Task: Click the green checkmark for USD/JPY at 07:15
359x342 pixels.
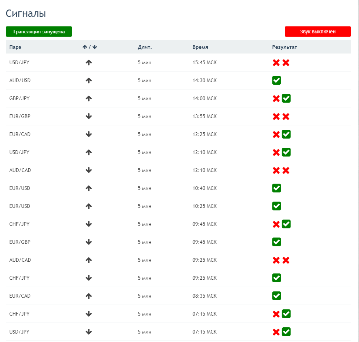Action: (x=286, y=332)
